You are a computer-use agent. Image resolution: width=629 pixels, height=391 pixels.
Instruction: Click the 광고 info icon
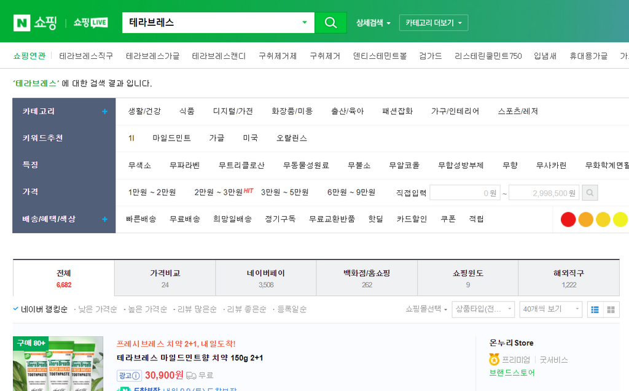pyautogui.click(x=136, y=376)
